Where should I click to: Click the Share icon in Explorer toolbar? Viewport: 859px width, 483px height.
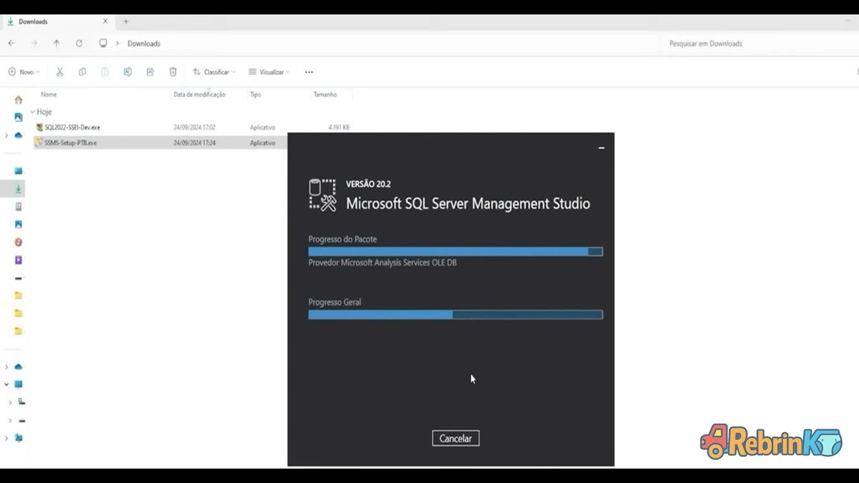click(x=150, y=72)
